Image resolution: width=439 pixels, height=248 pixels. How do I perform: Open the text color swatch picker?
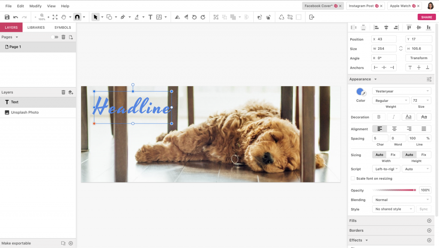pos(359,91)
